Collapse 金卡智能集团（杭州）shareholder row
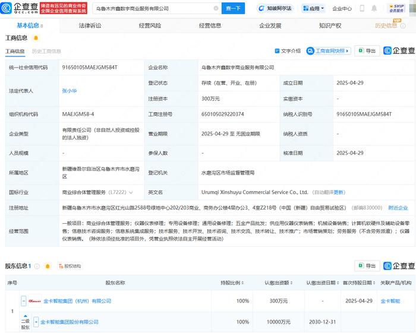Viewport: 416px width, 333px height. pos(24,301)
